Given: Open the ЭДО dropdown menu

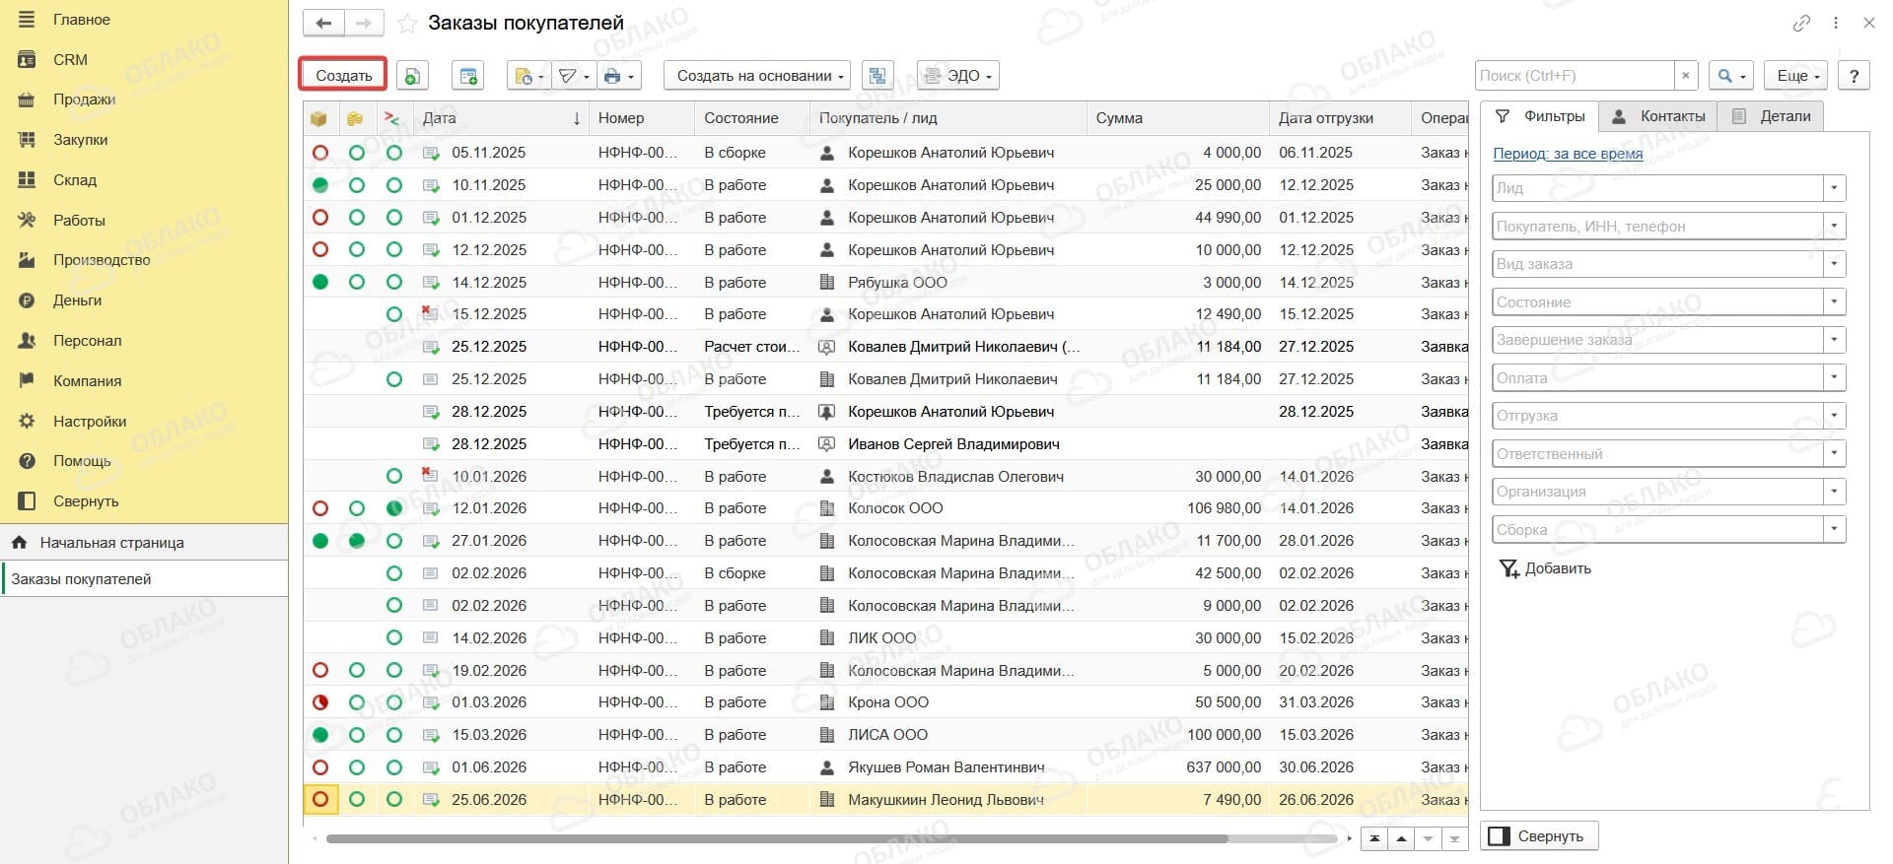Looking at the screenshot, I should point(957,76).
